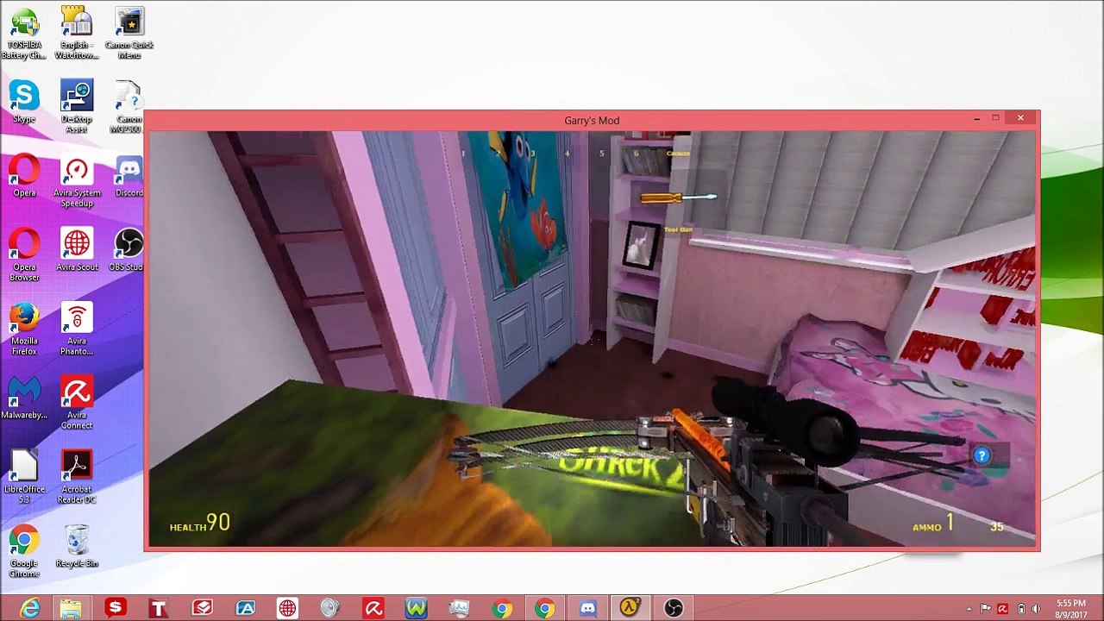Click the blue question-mark icon in game

click(982, 455)
